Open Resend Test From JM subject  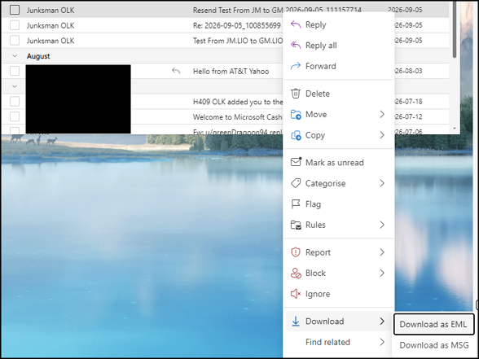[238, 10]
